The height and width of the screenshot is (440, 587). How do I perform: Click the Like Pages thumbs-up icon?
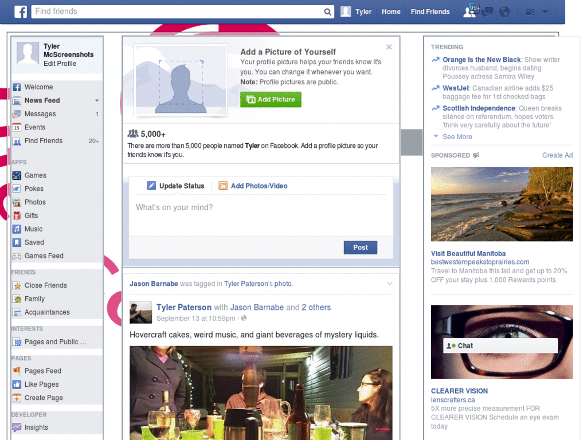(17, 384)
